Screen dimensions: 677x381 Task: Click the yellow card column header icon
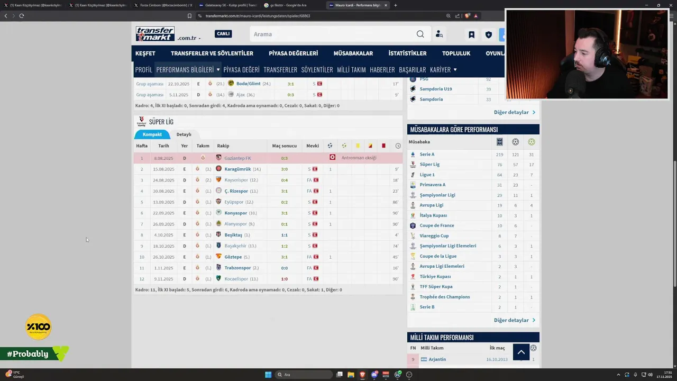[x=358, y=146]
